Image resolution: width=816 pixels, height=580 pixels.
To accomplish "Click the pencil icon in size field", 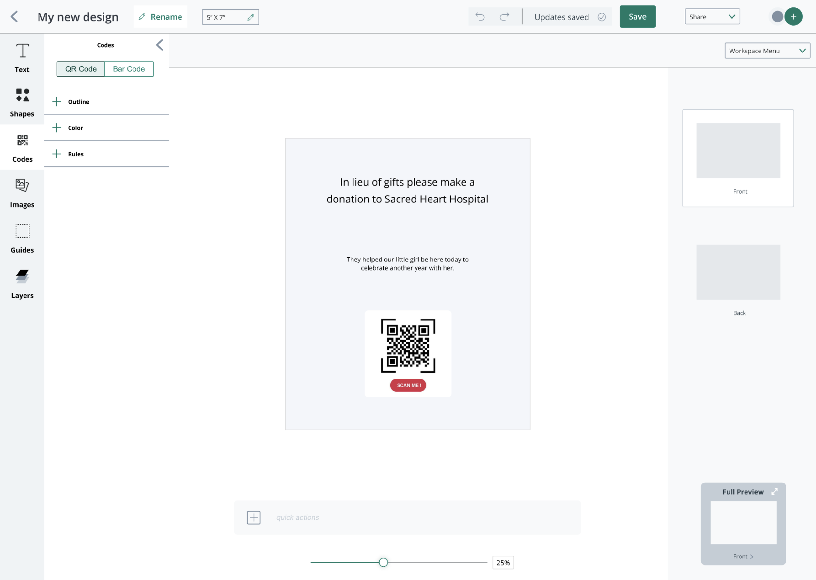I will [251, 17].
